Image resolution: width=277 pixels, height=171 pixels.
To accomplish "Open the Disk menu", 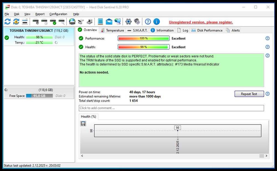I will (x=17, y=14).
